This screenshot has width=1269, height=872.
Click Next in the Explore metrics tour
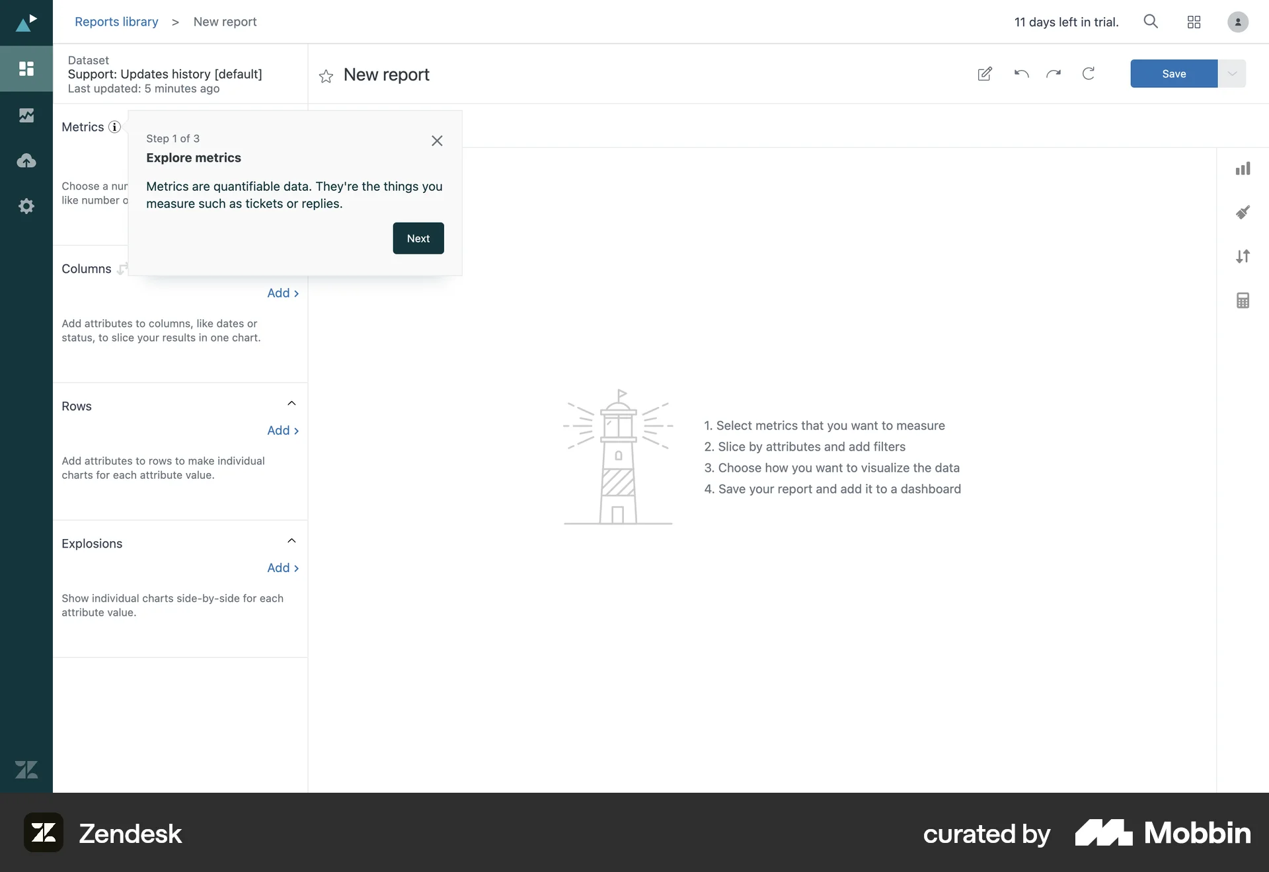click(418, 238)
